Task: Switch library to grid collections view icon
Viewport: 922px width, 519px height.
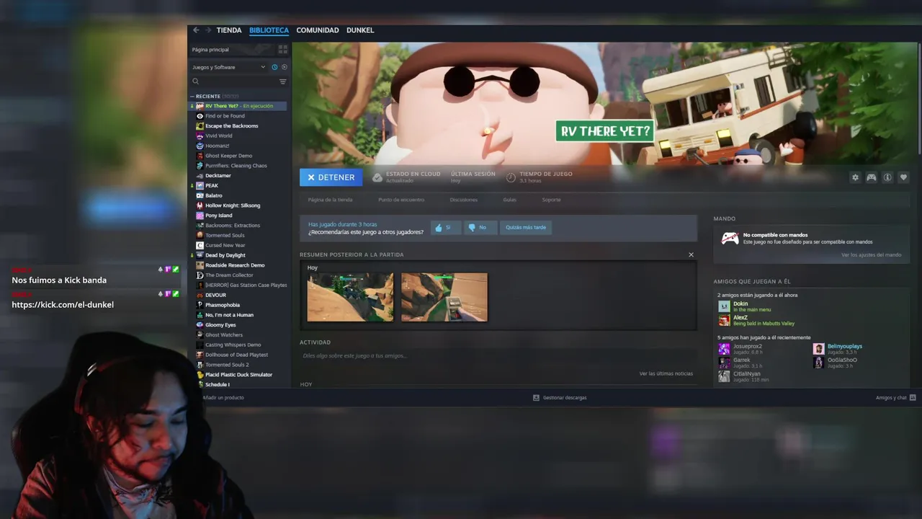Action: click(282, 50)
